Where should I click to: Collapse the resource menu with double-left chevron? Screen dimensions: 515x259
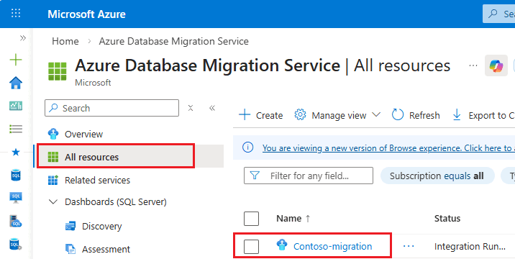point(212,108)
